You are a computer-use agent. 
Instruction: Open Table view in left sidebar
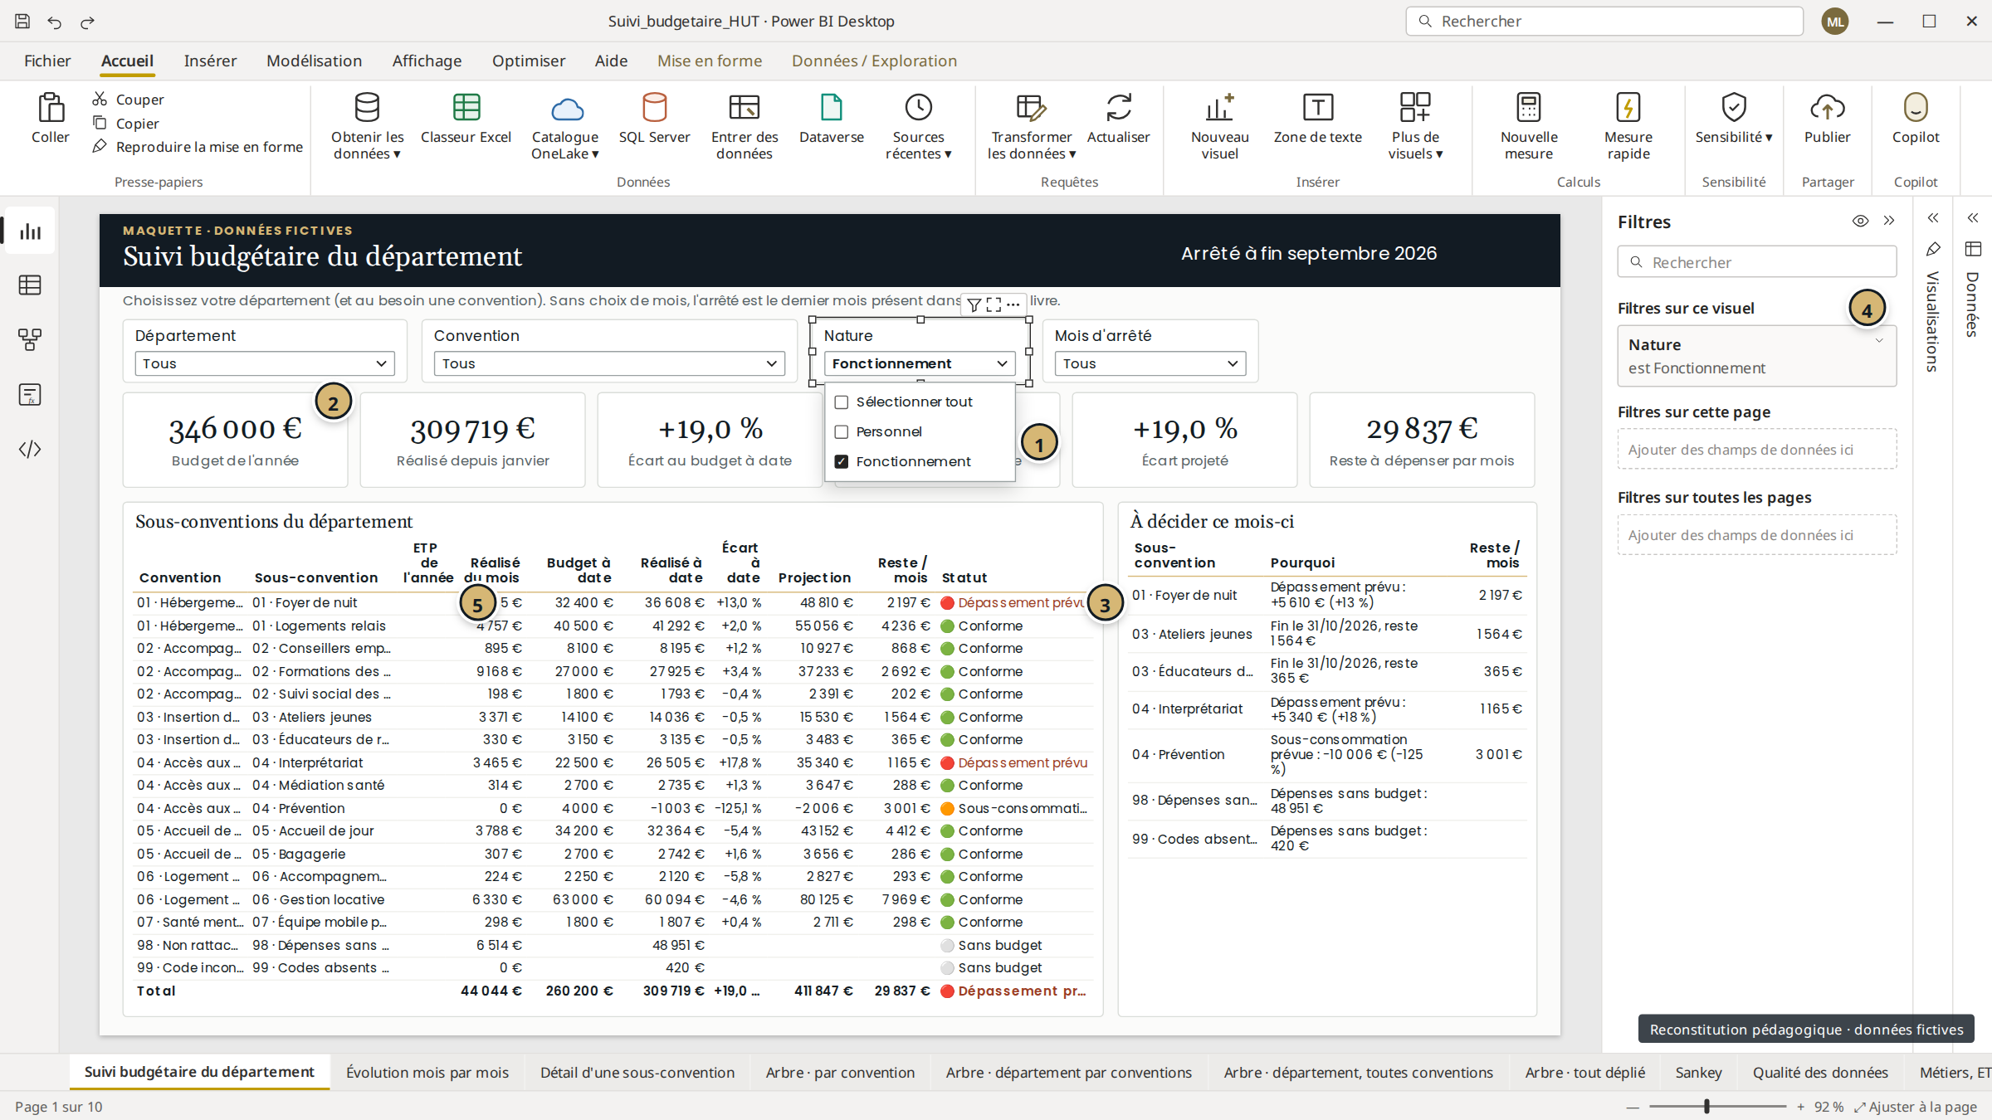pyautogui.click(x=30, y=285)
